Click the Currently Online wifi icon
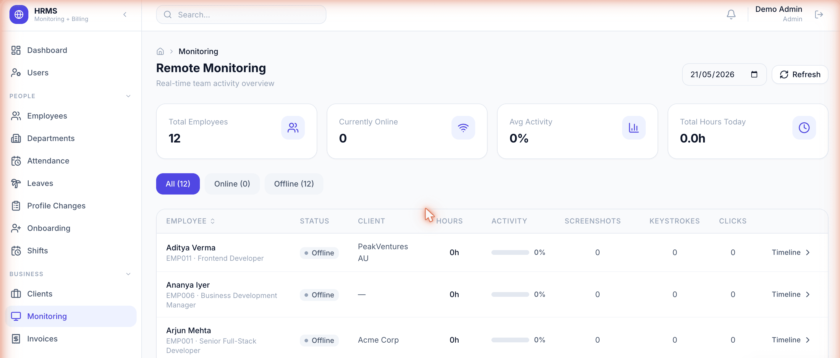 (x=463, y=128)
